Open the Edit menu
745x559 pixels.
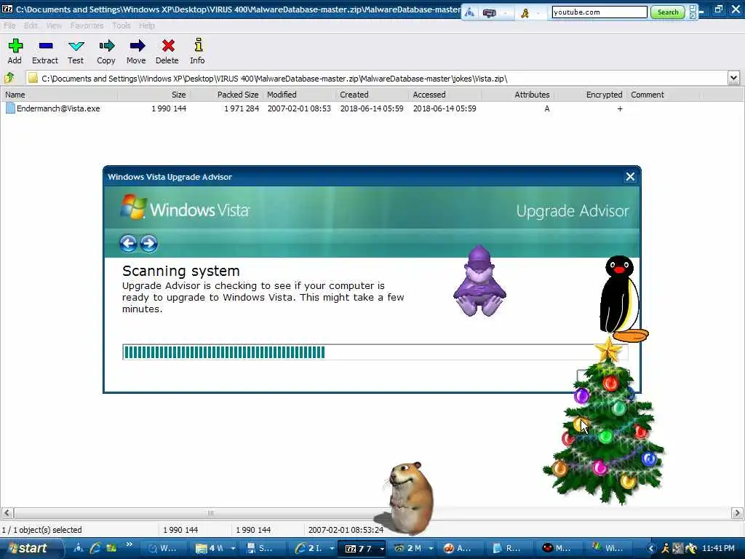31,25
